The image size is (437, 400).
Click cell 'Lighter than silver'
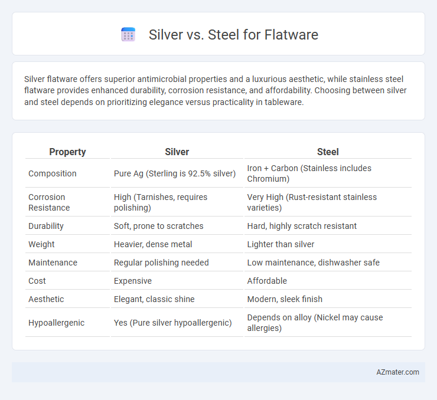[x=281, y=244]
